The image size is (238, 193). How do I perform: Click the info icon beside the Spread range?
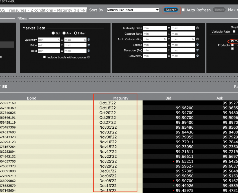click(x=197, y=45)
